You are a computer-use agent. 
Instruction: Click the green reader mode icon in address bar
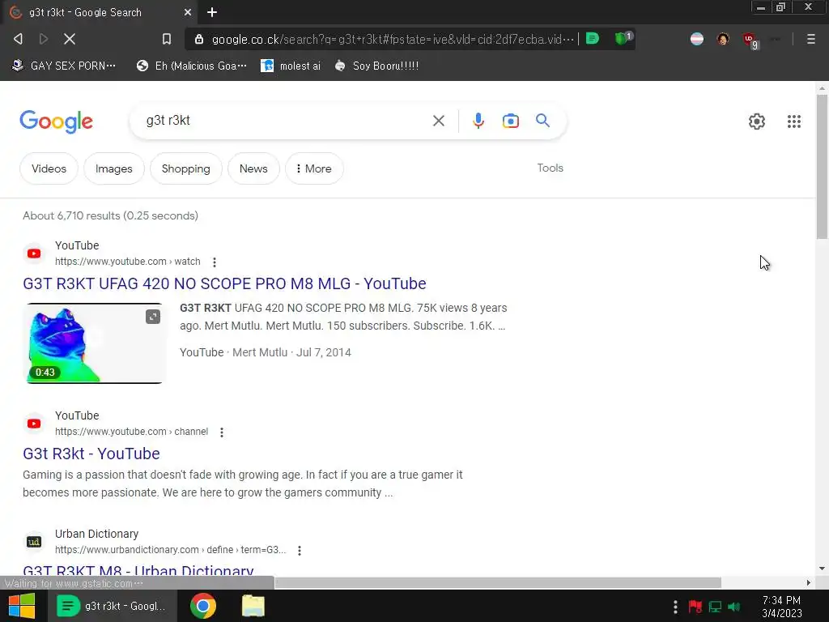593,39
